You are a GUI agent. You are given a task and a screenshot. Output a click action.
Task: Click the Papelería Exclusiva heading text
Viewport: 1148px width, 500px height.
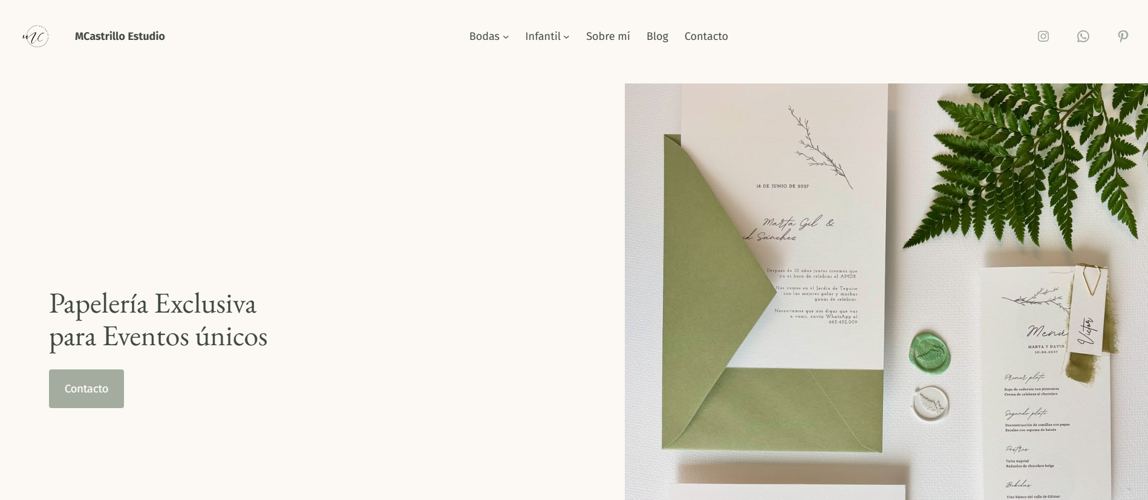(x=158, y=320)
